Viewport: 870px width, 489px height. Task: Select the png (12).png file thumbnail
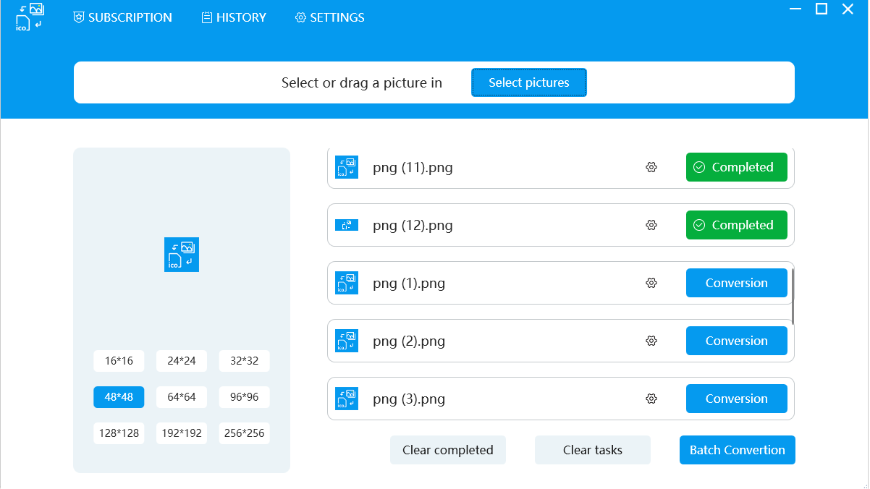tap(347, 225)
